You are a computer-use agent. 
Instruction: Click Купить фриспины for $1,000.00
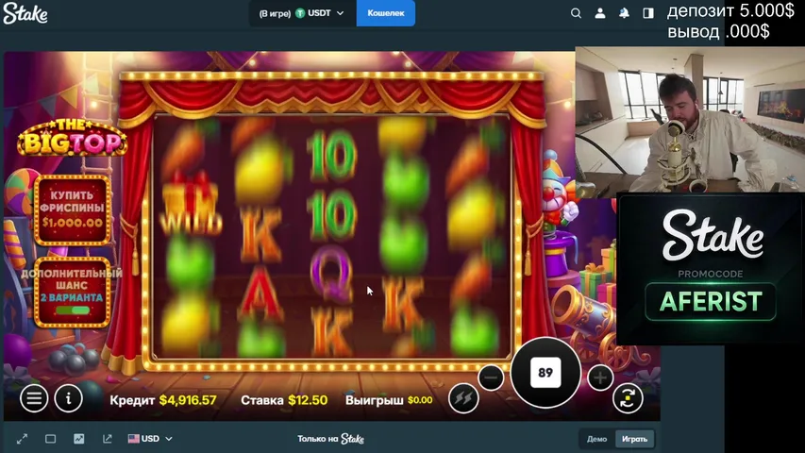[x=73, y=210]
